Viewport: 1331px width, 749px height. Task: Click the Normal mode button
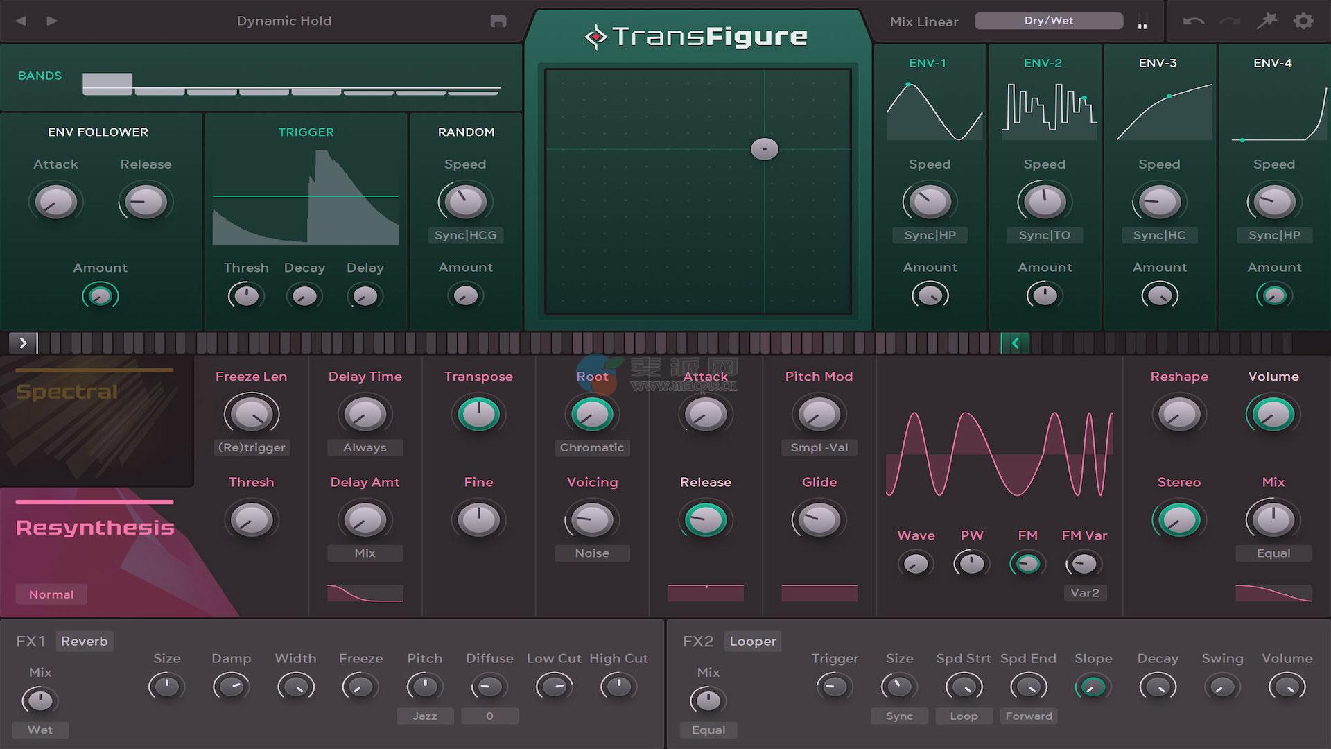tap(51, 594)
